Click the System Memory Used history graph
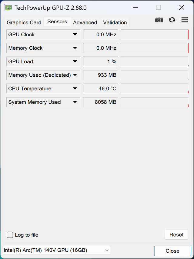Image resolution: width=194 pixels, height=259 pixels. tap(155, 102)
